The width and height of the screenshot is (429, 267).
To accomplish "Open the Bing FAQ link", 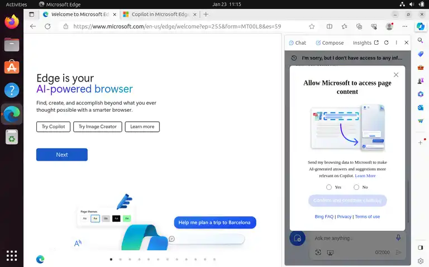I will click(324, 216).
